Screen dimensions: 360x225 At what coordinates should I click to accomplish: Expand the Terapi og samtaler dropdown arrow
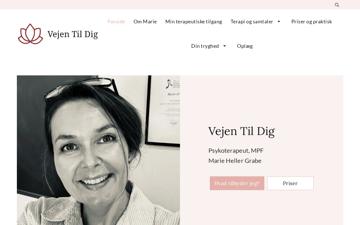click(x=279, y=21)
